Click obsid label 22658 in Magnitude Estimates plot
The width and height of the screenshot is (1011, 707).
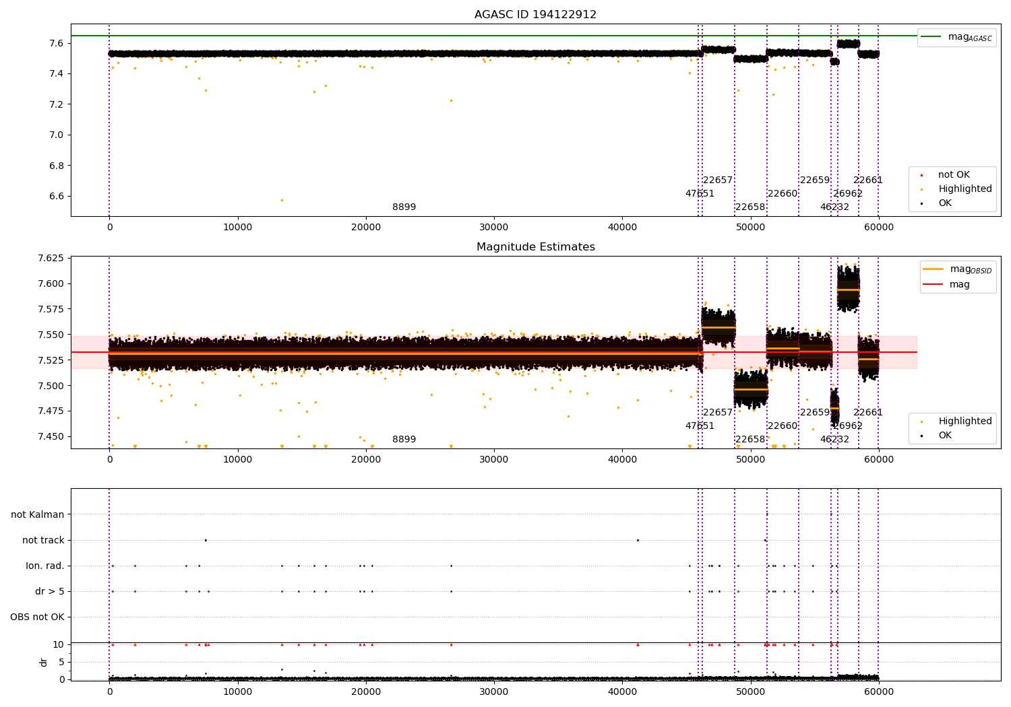coord(750,440)
